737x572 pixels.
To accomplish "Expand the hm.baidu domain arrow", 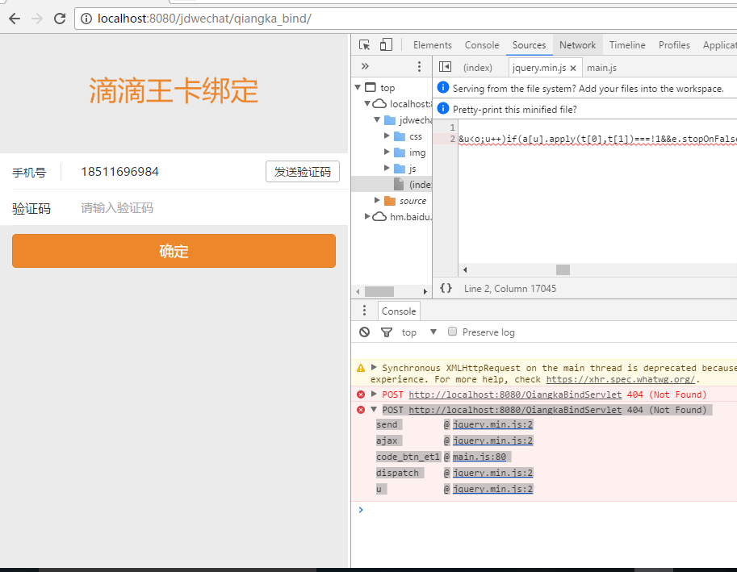I will pos(367,216).
